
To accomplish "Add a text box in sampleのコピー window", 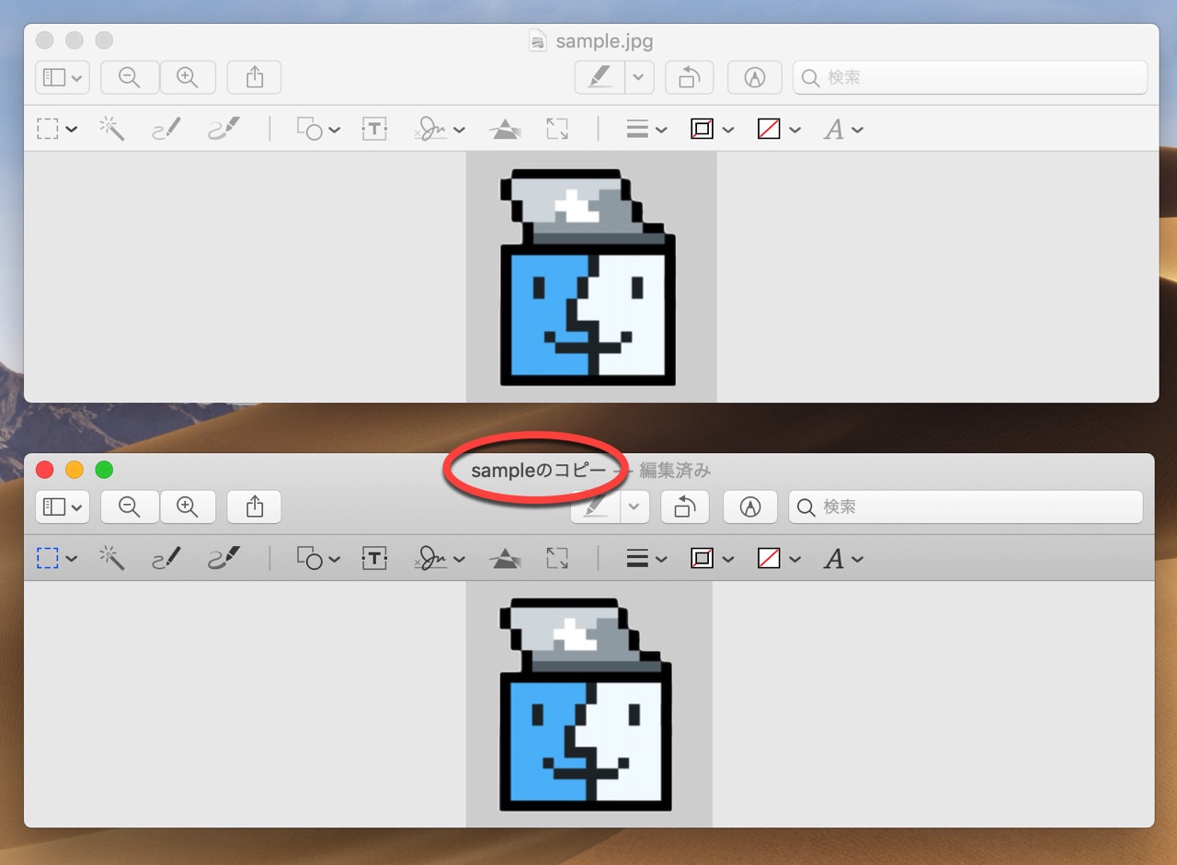I will pos(374,558).
